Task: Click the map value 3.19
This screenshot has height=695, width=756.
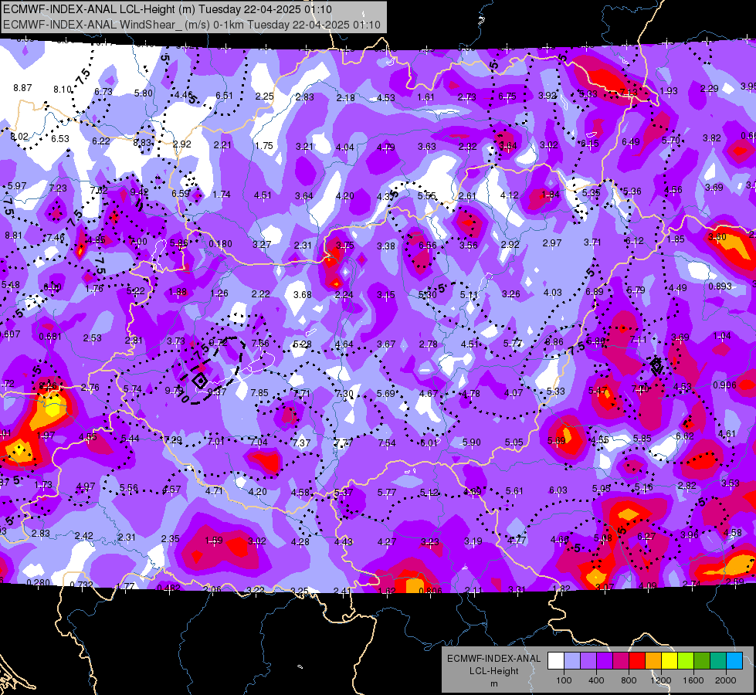Action: tap(473, 541)
